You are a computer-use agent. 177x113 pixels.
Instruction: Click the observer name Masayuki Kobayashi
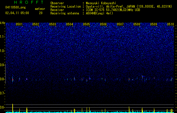click(101, 3)
